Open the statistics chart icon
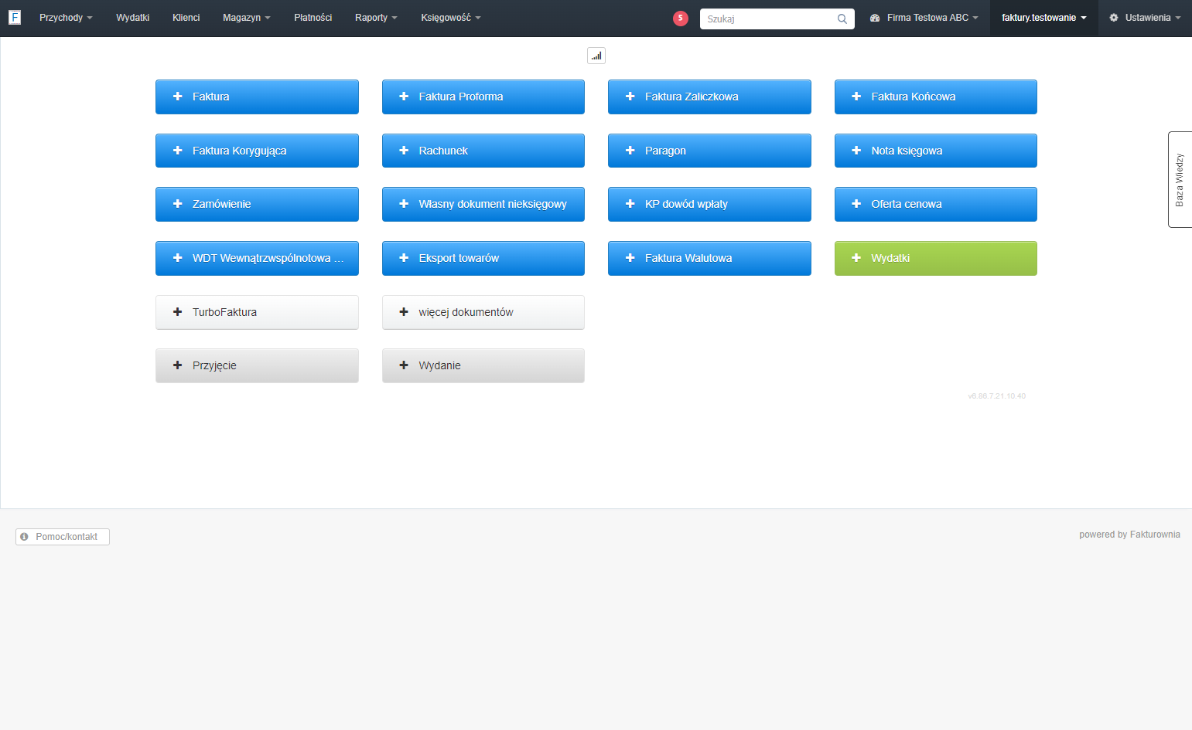Viewport: 1192px width, 730px height. point(596,56)
